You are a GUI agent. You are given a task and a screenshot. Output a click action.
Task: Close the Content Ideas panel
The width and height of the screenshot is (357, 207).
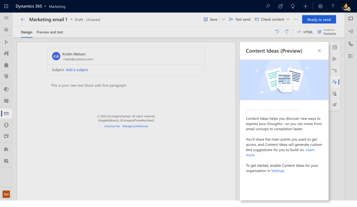coord(319,51)
